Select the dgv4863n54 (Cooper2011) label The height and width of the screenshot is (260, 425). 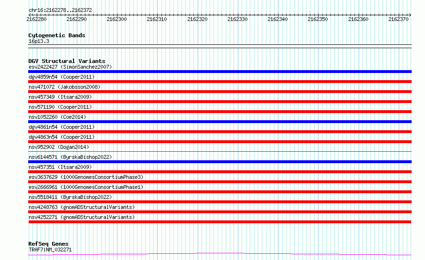pyautogui.click(x=62, y=137)
